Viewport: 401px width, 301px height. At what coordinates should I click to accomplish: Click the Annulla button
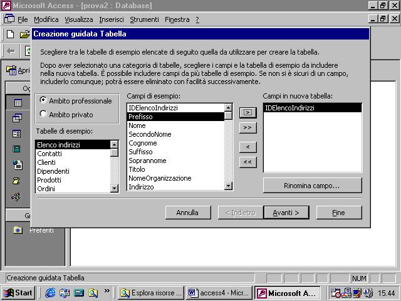tap(188, 213)
